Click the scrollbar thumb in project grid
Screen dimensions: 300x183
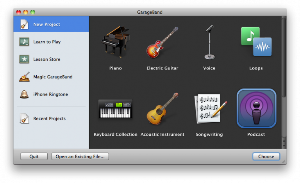click(284, 57)
